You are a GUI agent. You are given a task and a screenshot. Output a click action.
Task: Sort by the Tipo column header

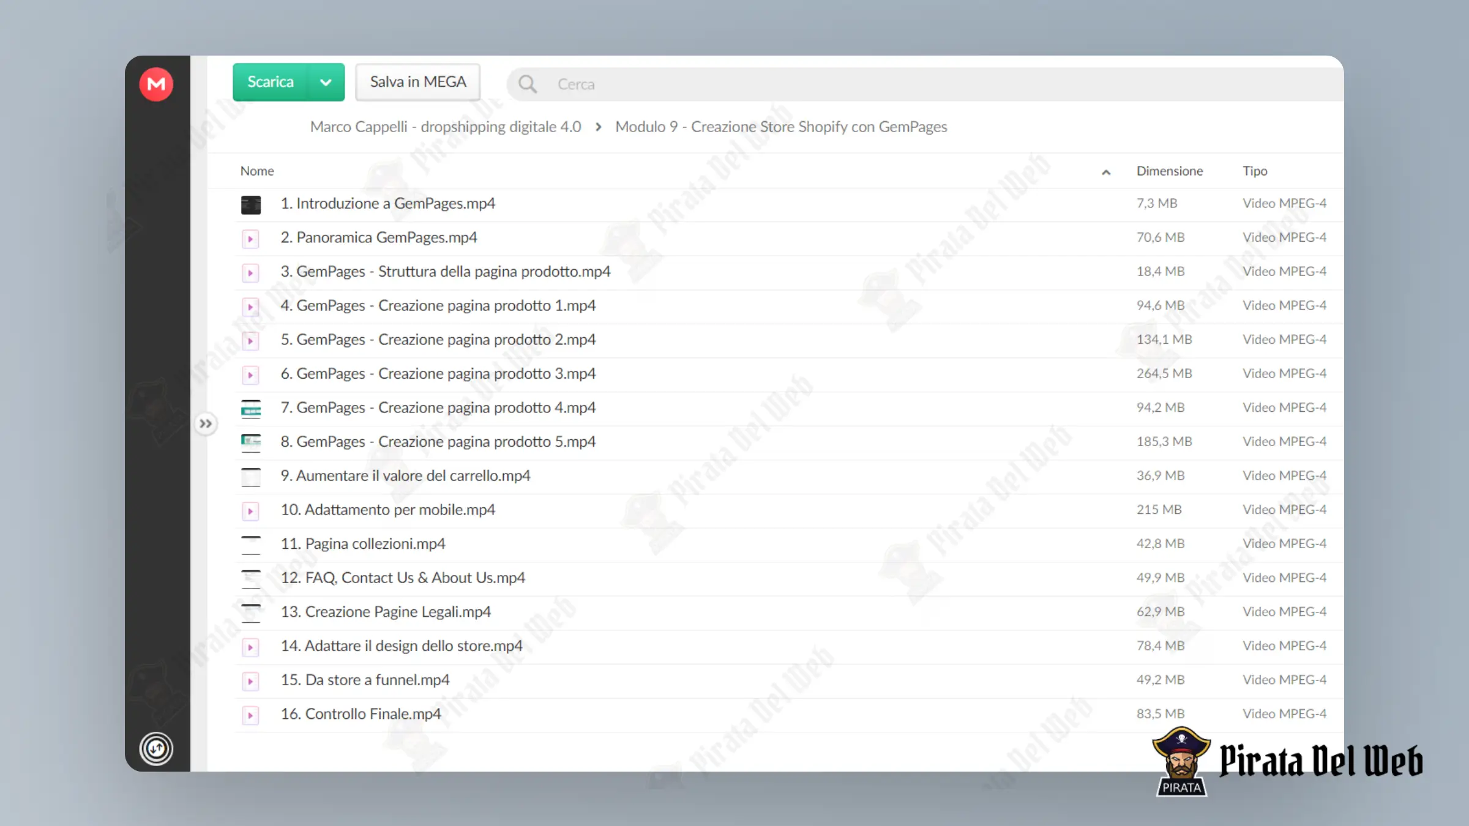(x=1255, y=171)
